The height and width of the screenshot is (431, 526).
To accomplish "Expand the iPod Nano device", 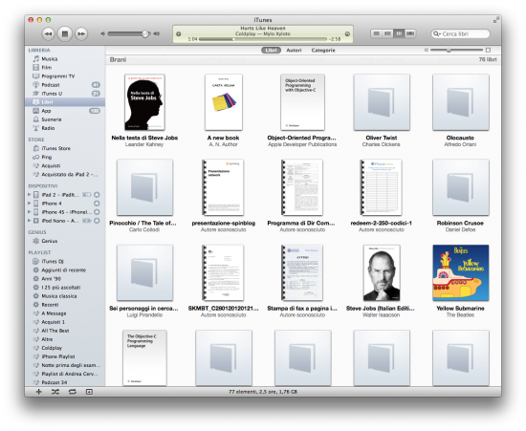I will [x=30, y=221].
